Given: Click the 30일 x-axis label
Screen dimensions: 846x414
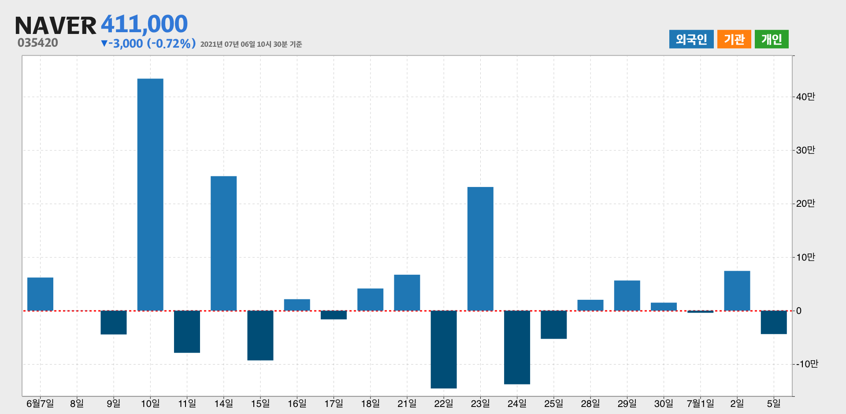Looking at the screenshot, I should point(664,403).
